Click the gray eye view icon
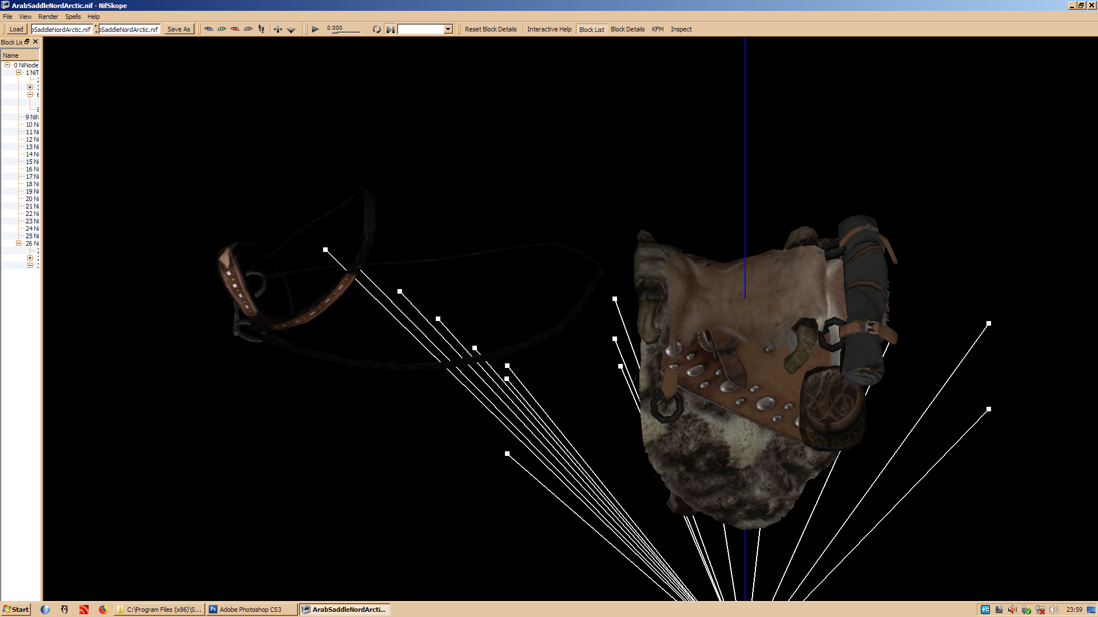 point(248,29)
